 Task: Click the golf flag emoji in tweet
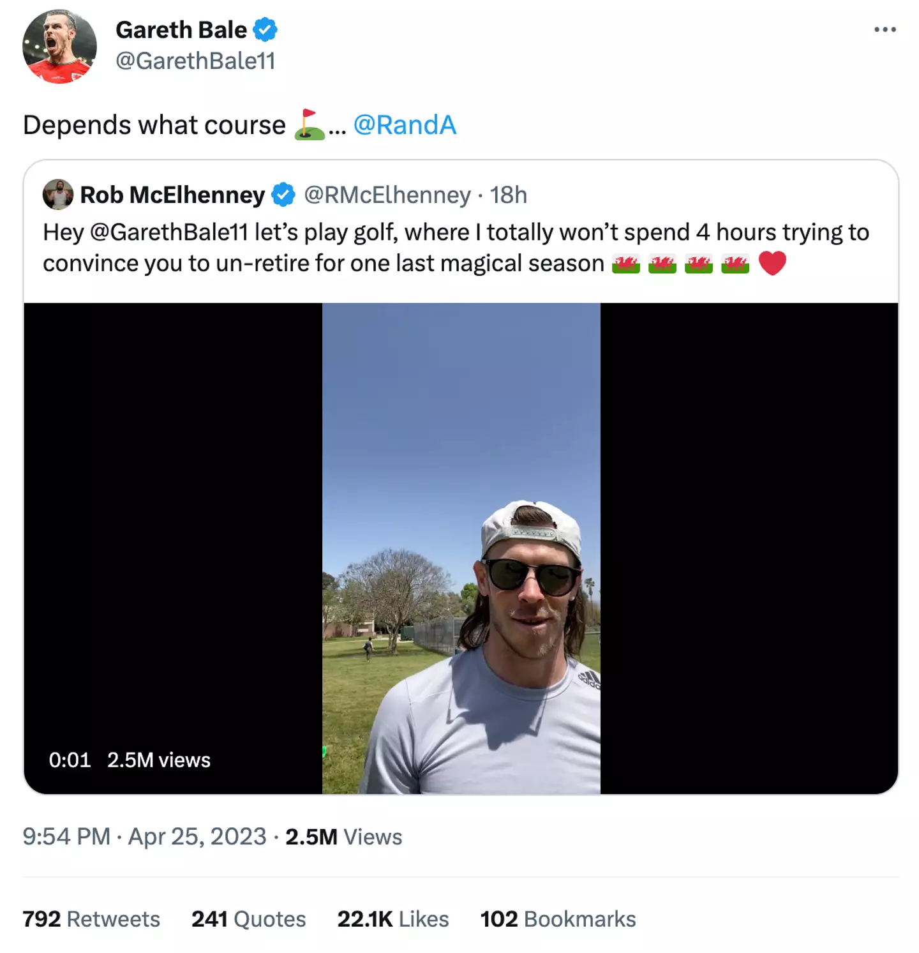[309, 124]
